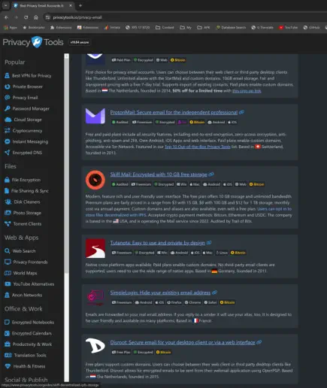The image size is (327, 388).
Task: Reload the page with the refresh icon
Action: (x=26, y=17)
